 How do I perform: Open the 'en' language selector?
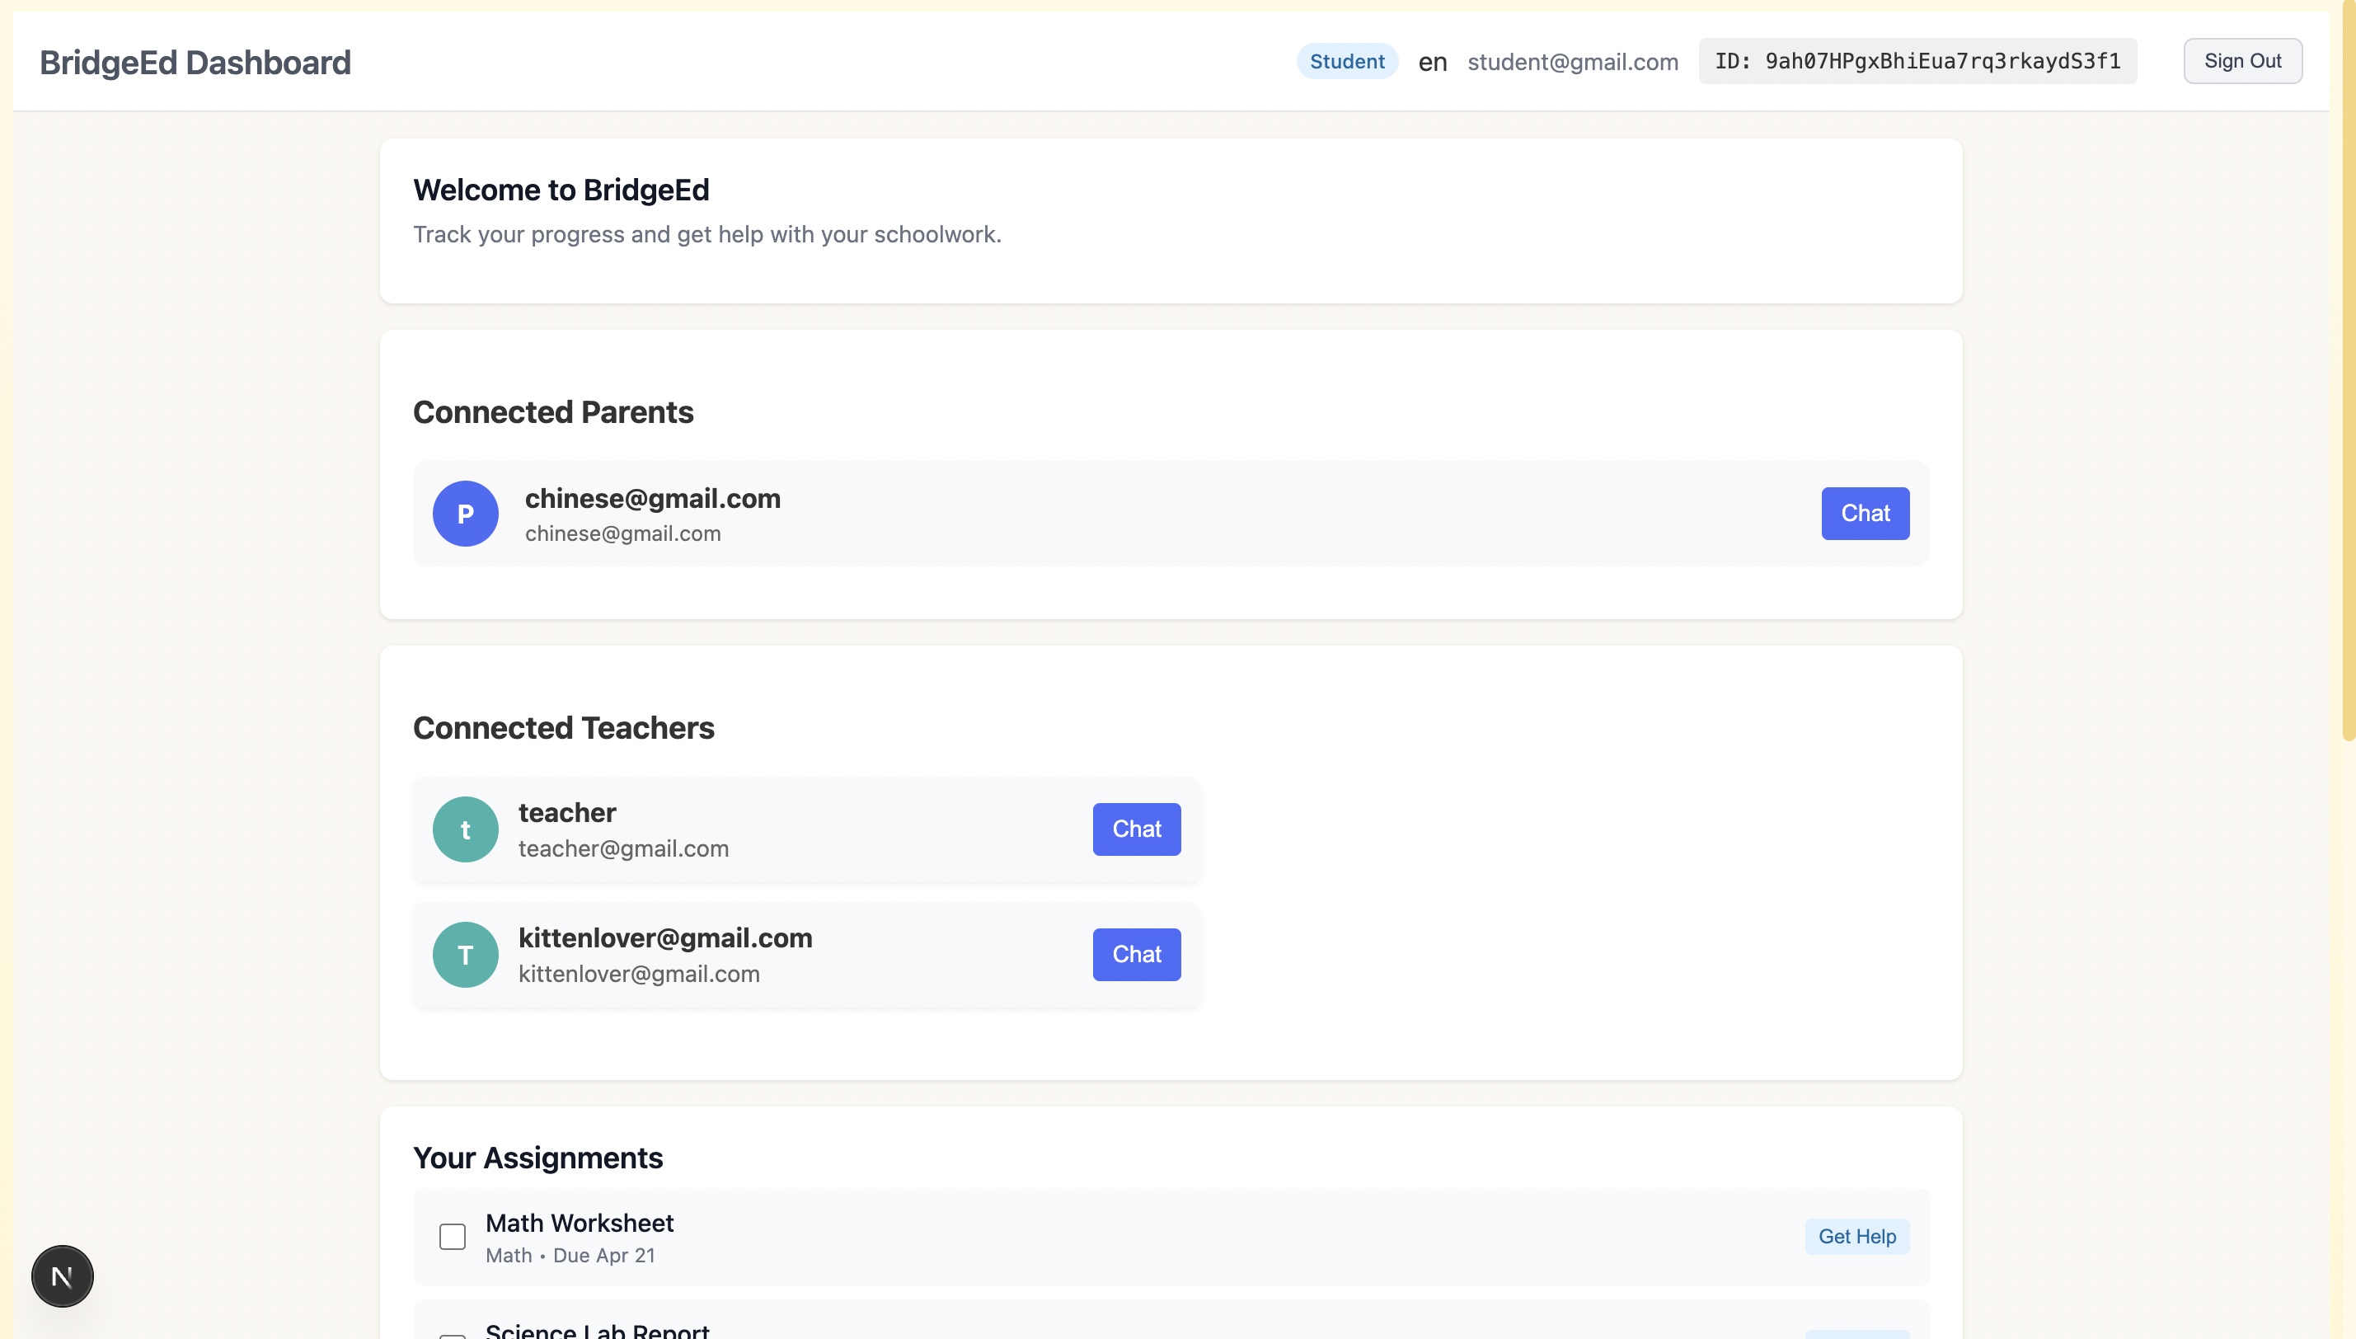point(1431,62)
